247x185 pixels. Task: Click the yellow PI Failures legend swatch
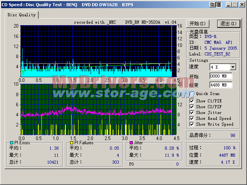pos(72,143)
